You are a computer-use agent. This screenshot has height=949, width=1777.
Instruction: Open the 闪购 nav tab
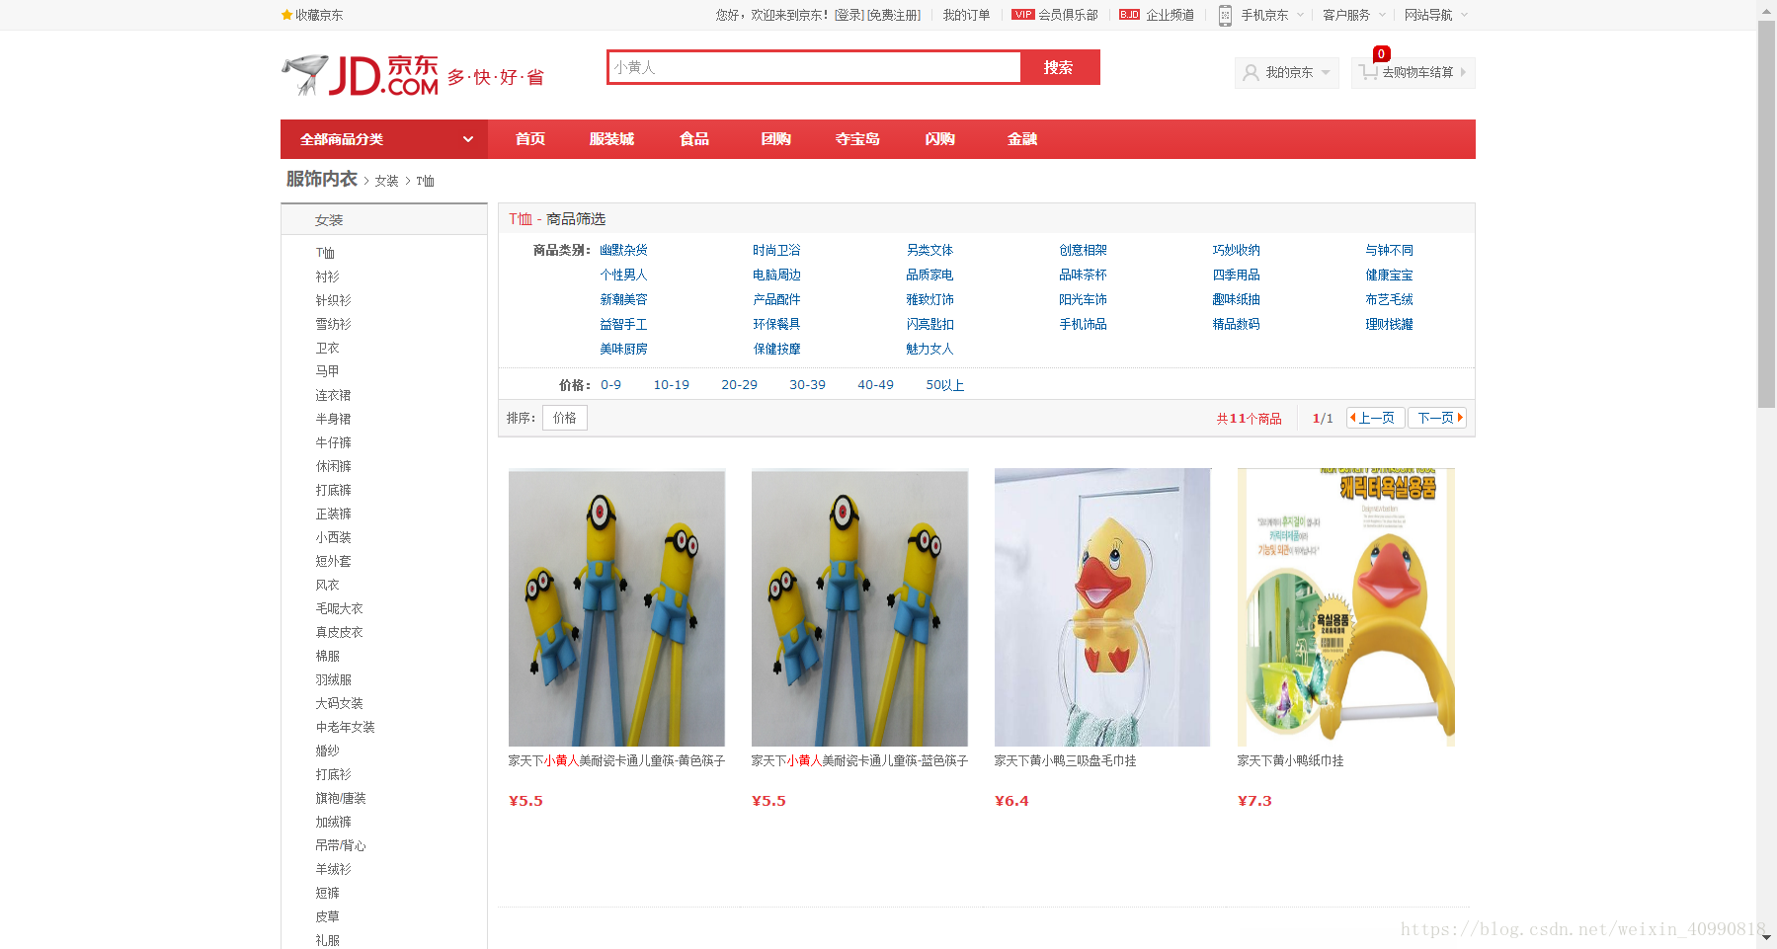[x=940, y=139]
